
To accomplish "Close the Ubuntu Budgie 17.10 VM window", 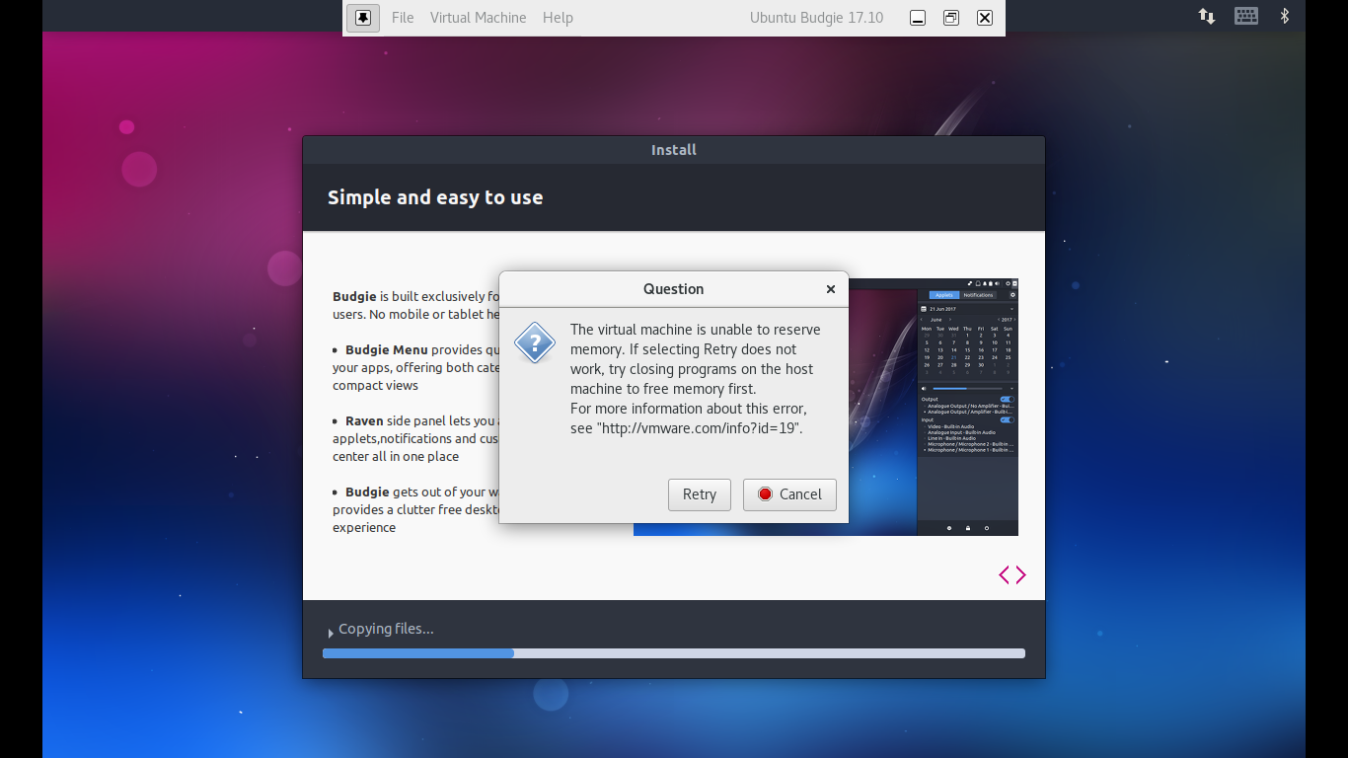I will pos(985,18).
